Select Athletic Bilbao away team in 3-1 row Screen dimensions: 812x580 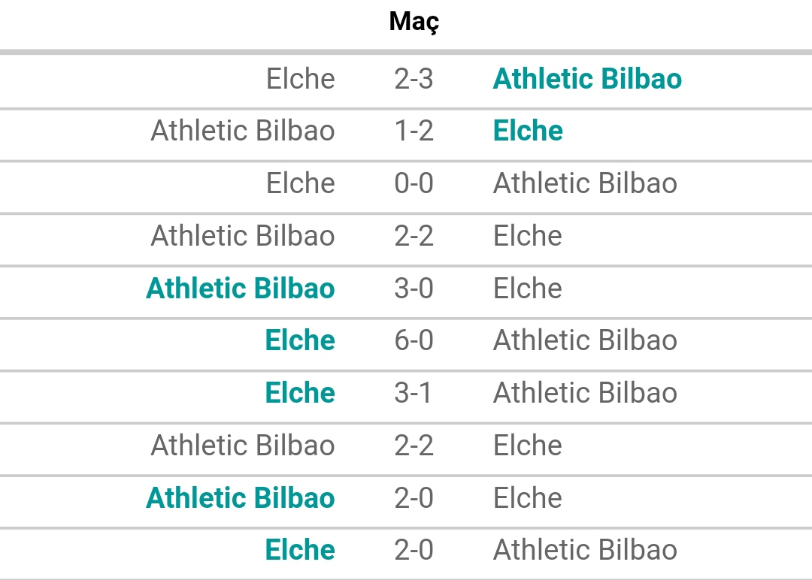(x=585, y=393)
